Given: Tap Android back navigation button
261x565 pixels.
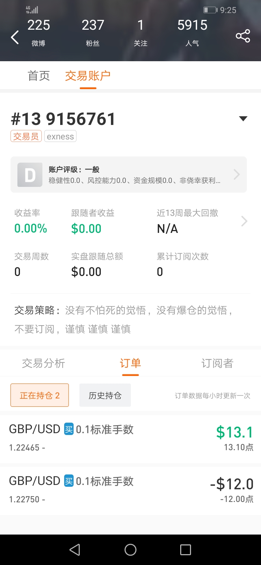Looking at the screenshot, I should coord(75,550).
